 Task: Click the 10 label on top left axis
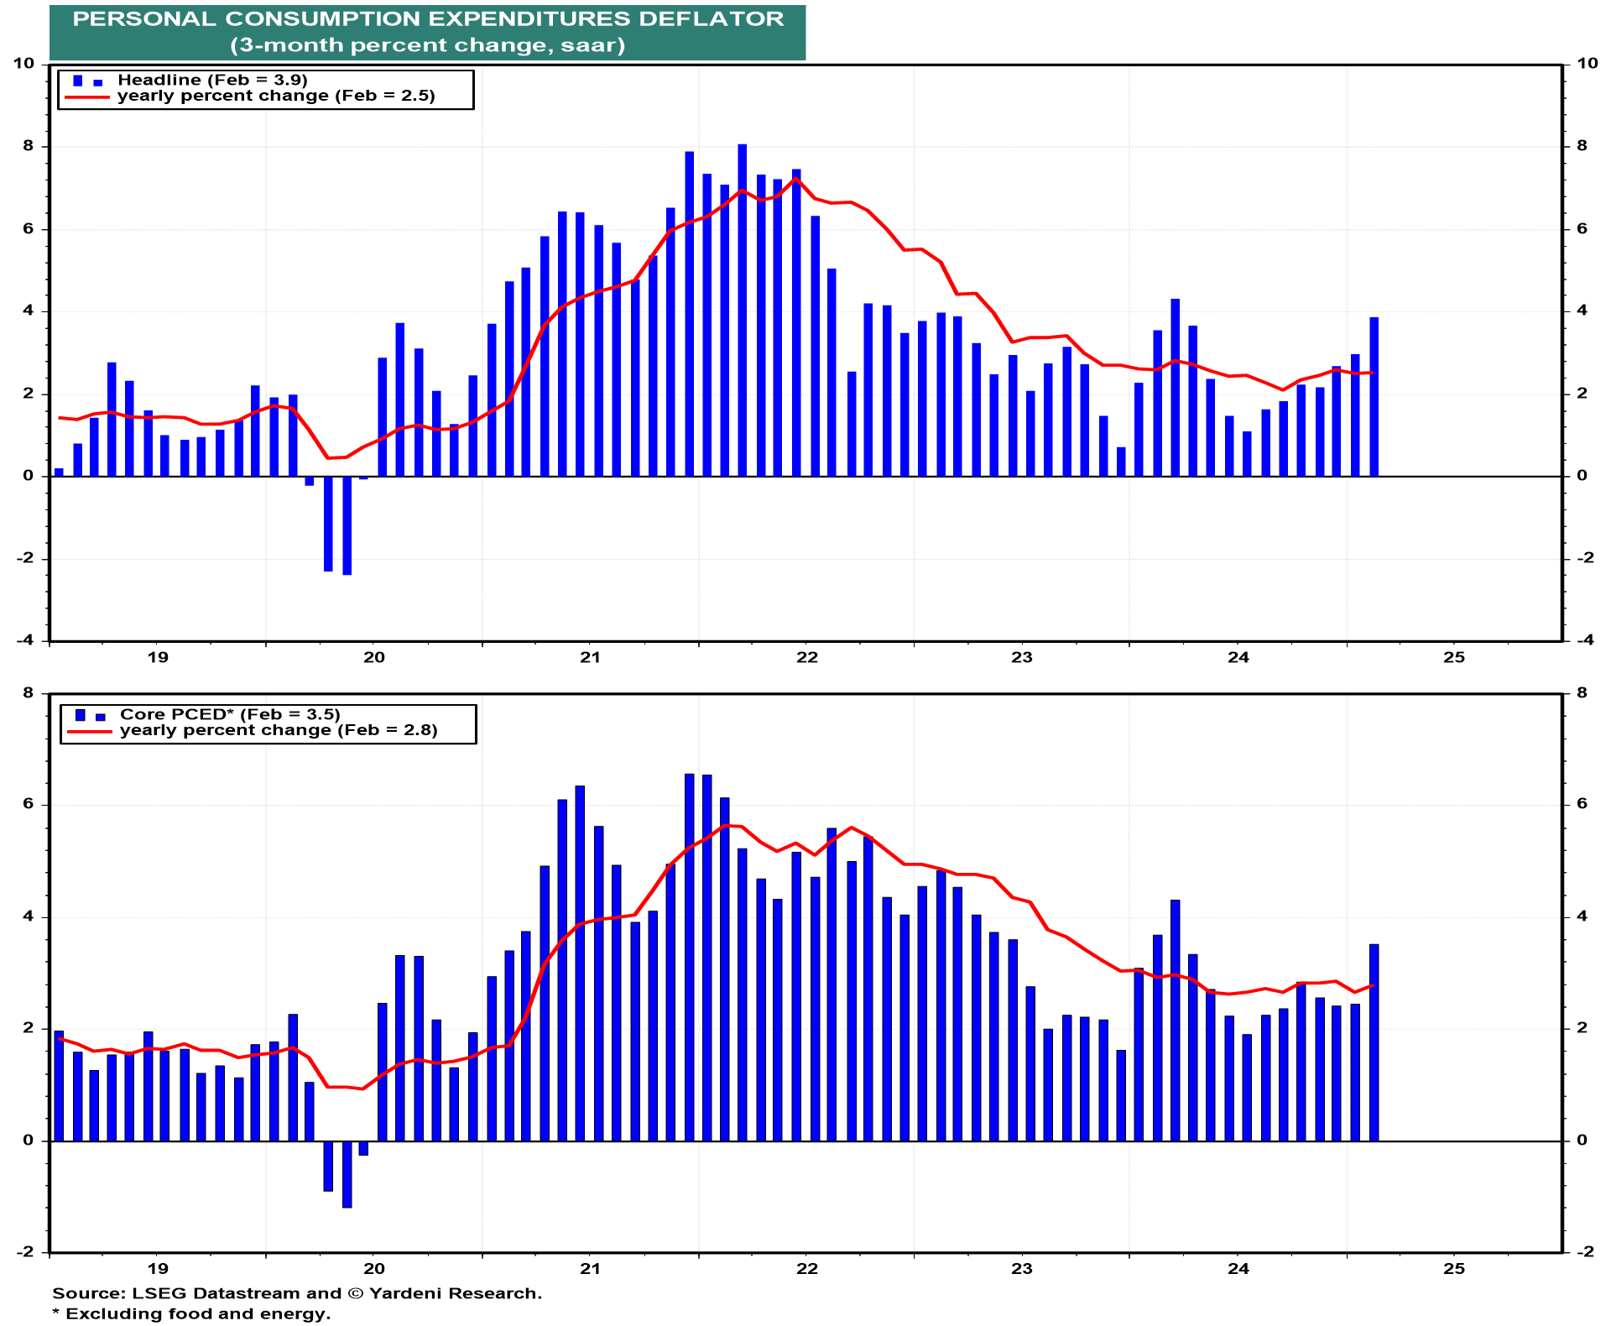tap(23, 64)
